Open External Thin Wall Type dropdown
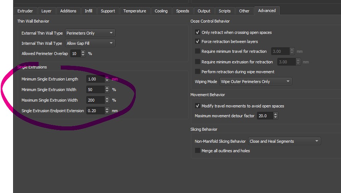This screenshot has width=341, height=193. click(90, 33)
